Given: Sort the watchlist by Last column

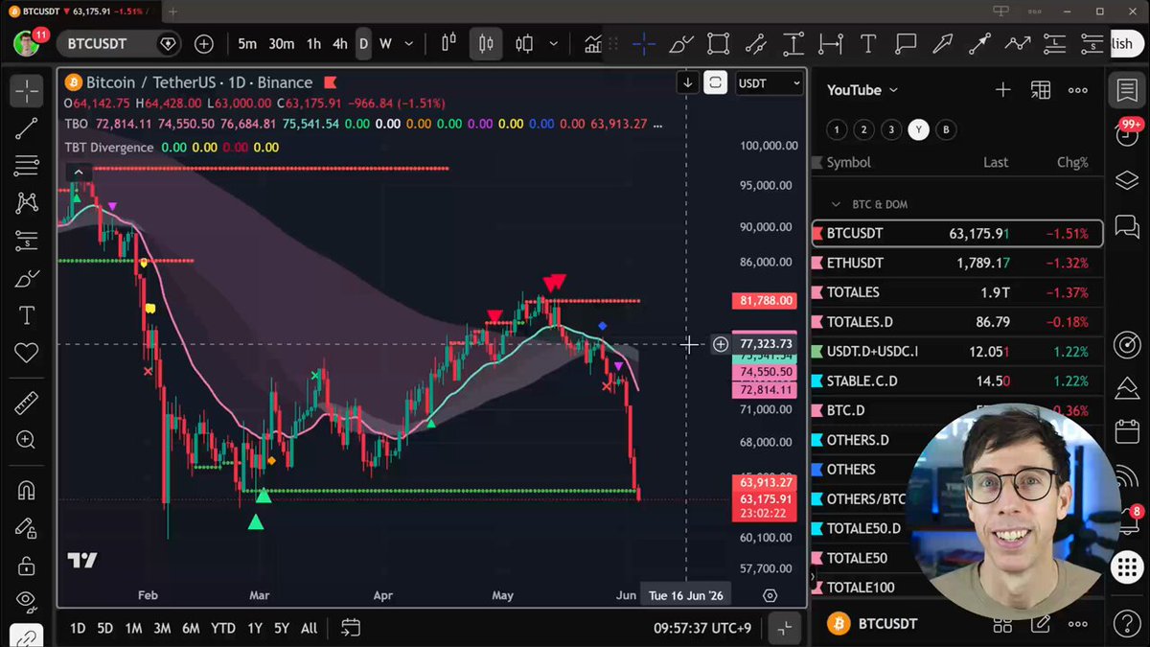Looking at the screenshot, I should tap(996, 162).
